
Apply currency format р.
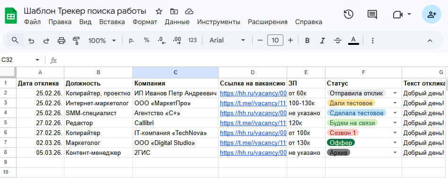click(x=132, y=41)
